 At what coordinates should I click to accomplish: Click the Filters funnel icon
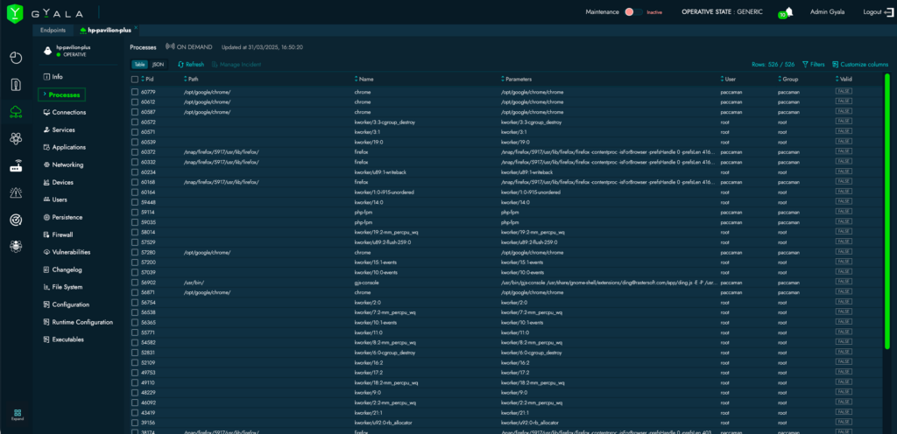(x=806, y=65)
